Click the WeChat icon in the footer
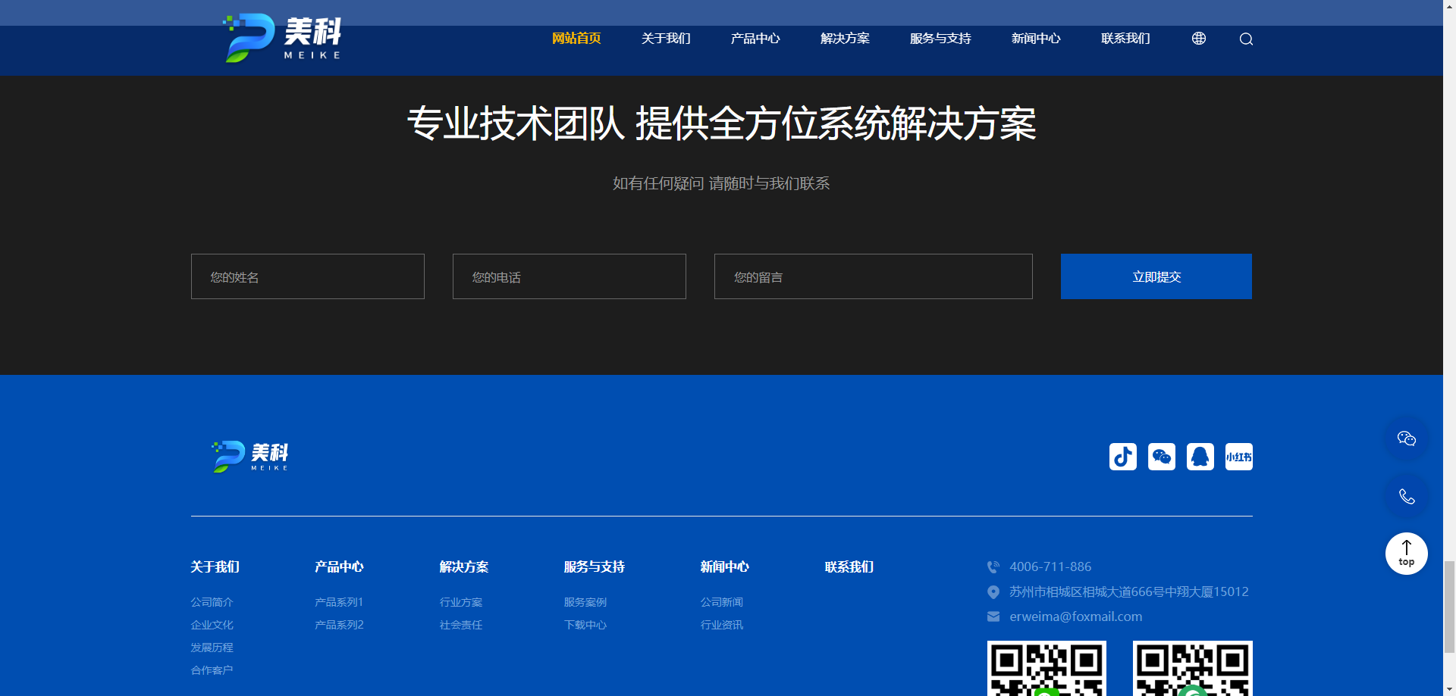The width and height of the screenshot is (1456, 696). [x=1161, y=456]
